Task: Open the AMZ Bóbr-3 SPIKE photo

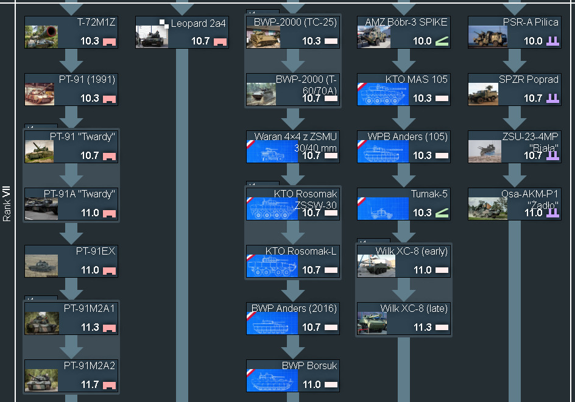Action: coord(374,37)
